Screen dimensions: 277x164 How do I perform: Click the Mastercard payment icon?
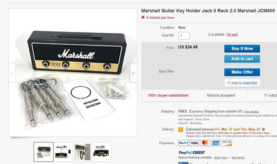point(205,143)
